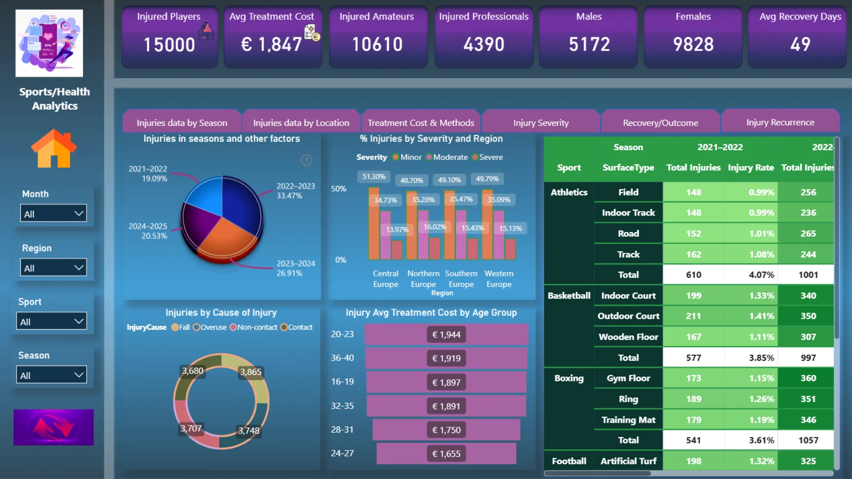Switch to Injuries data by Season tab
This screenshot has width=852, height=479.
pos(182,122)
